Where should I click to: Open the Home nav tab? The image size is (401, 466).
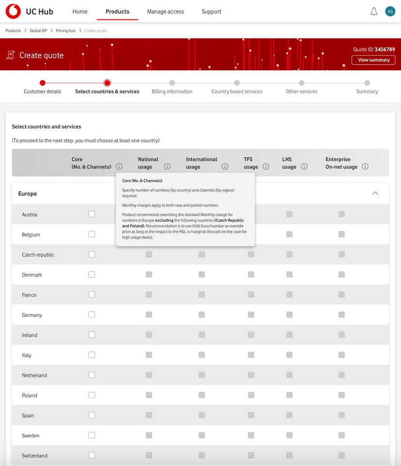80,12
